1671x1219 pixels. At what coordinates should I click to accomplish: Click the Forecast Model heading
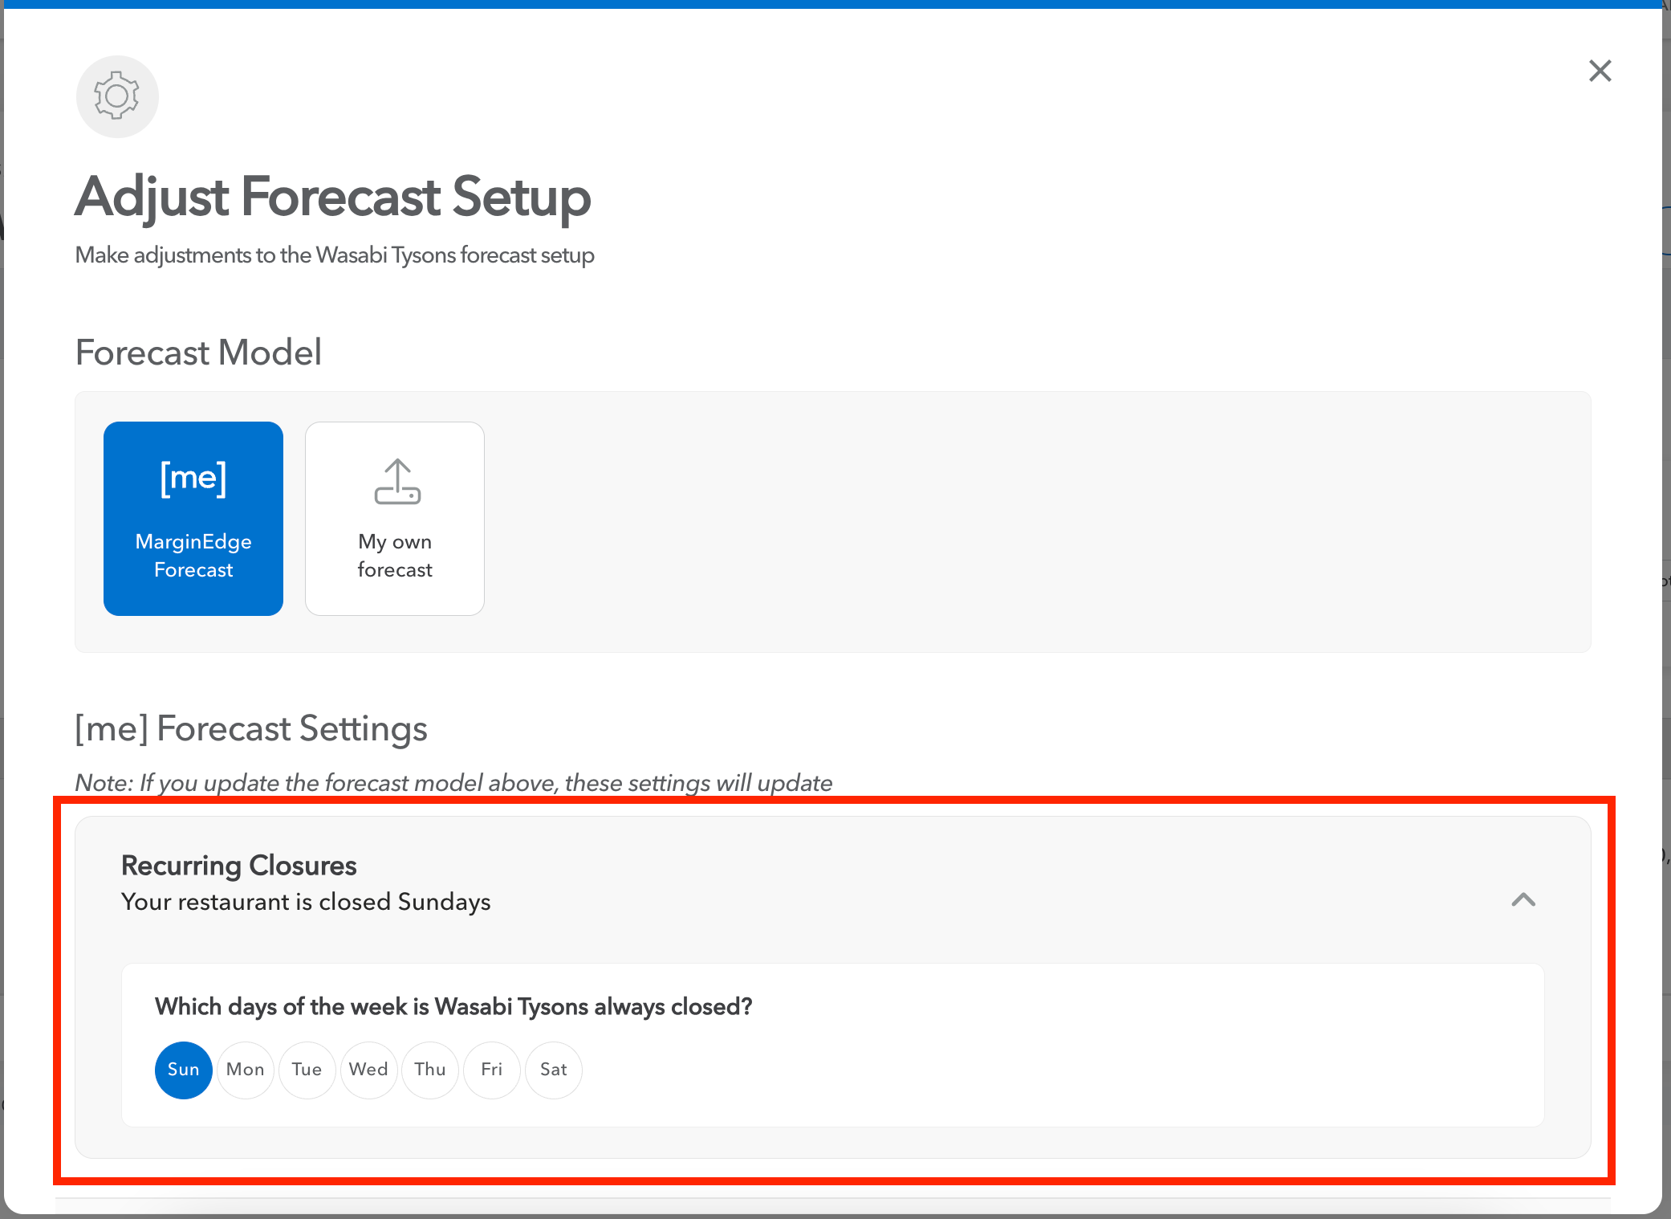pyautogui.click(x=198, y=353)
